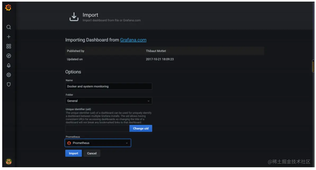Open the Alerting bell icon
The width and height of the screenshot is (316, 170).
click(9, 65)
